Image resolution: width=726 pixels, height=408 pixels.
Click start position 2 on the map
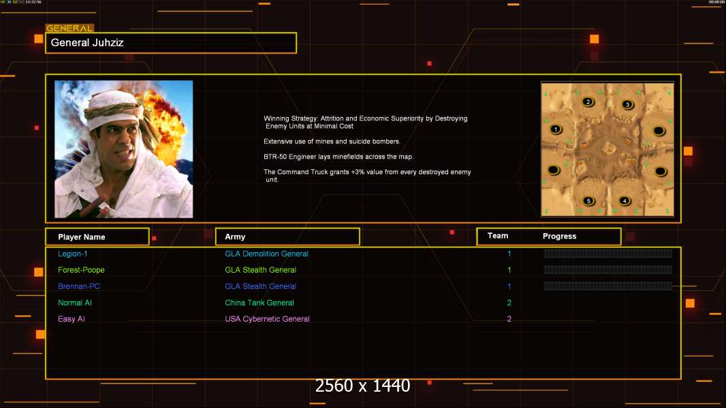click(x=588, y=103)
